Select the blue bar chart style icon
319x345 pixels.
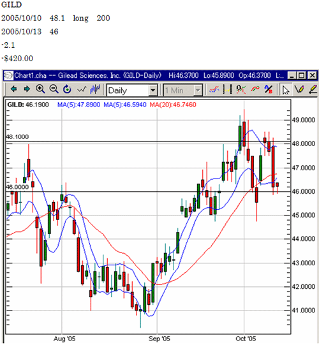pos(95,89)
